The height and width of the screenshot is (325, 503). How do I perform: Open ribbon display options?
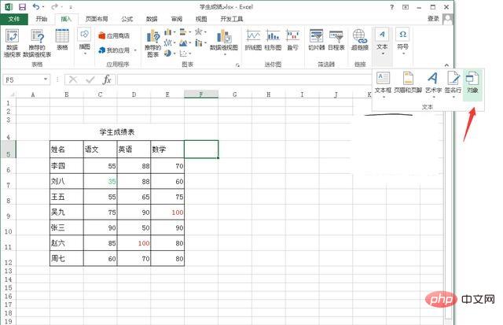point(406,7)
